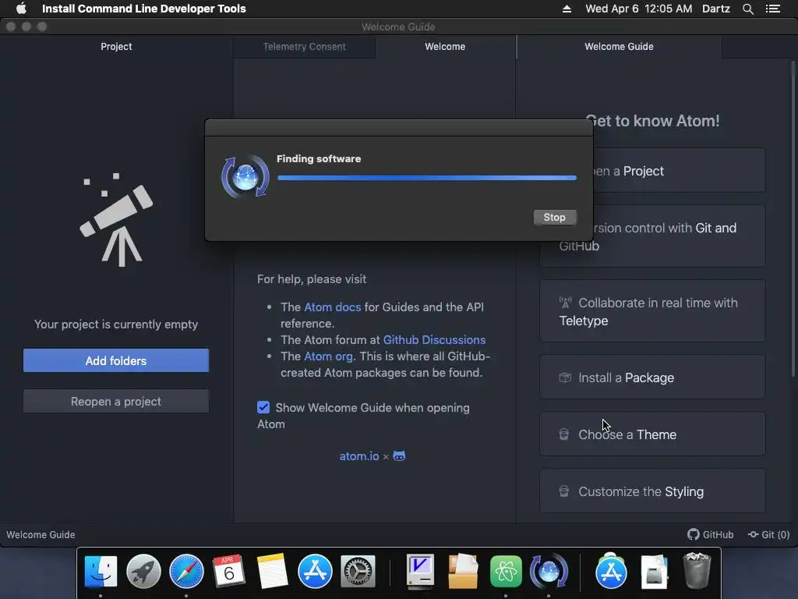Expand the Open a Project card
Screen dimensions: 798x599
coord(679,171)
